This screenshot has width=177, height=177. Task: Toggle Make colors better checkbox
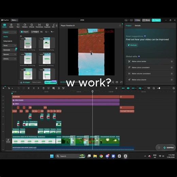172,61
